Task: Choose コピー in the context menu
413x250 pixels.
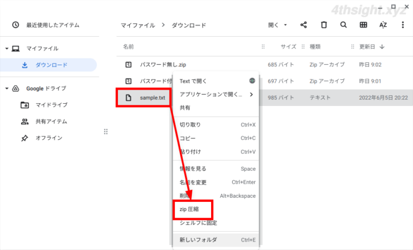Action: 216,138
